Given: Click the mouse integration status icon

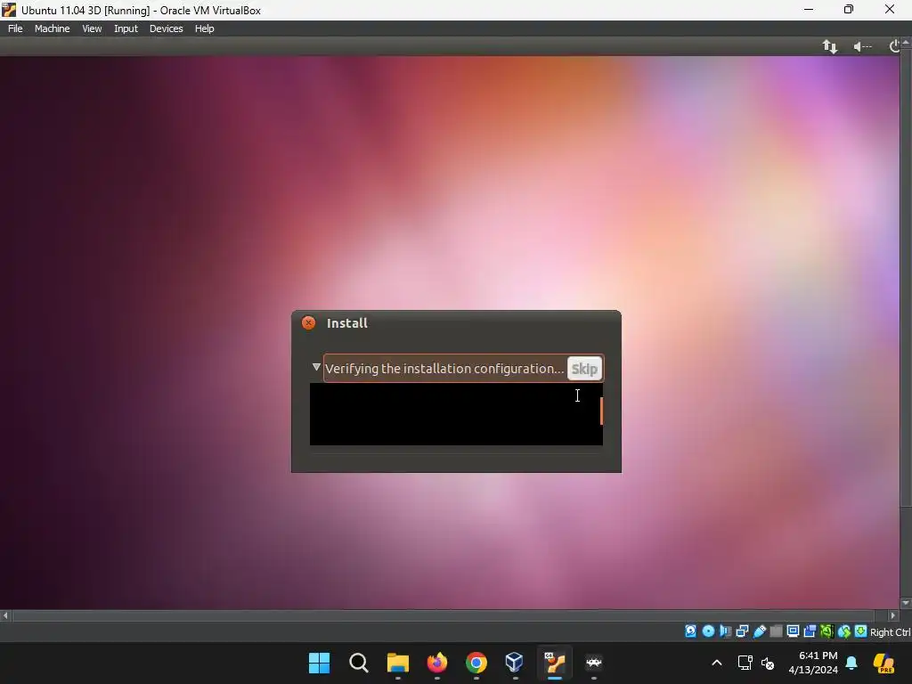Looking at the screenshot, I should tap(844, 631).
